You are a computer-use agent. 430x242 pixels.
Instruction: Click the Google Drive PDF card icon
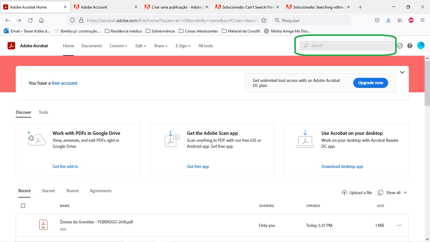[37, 138]
